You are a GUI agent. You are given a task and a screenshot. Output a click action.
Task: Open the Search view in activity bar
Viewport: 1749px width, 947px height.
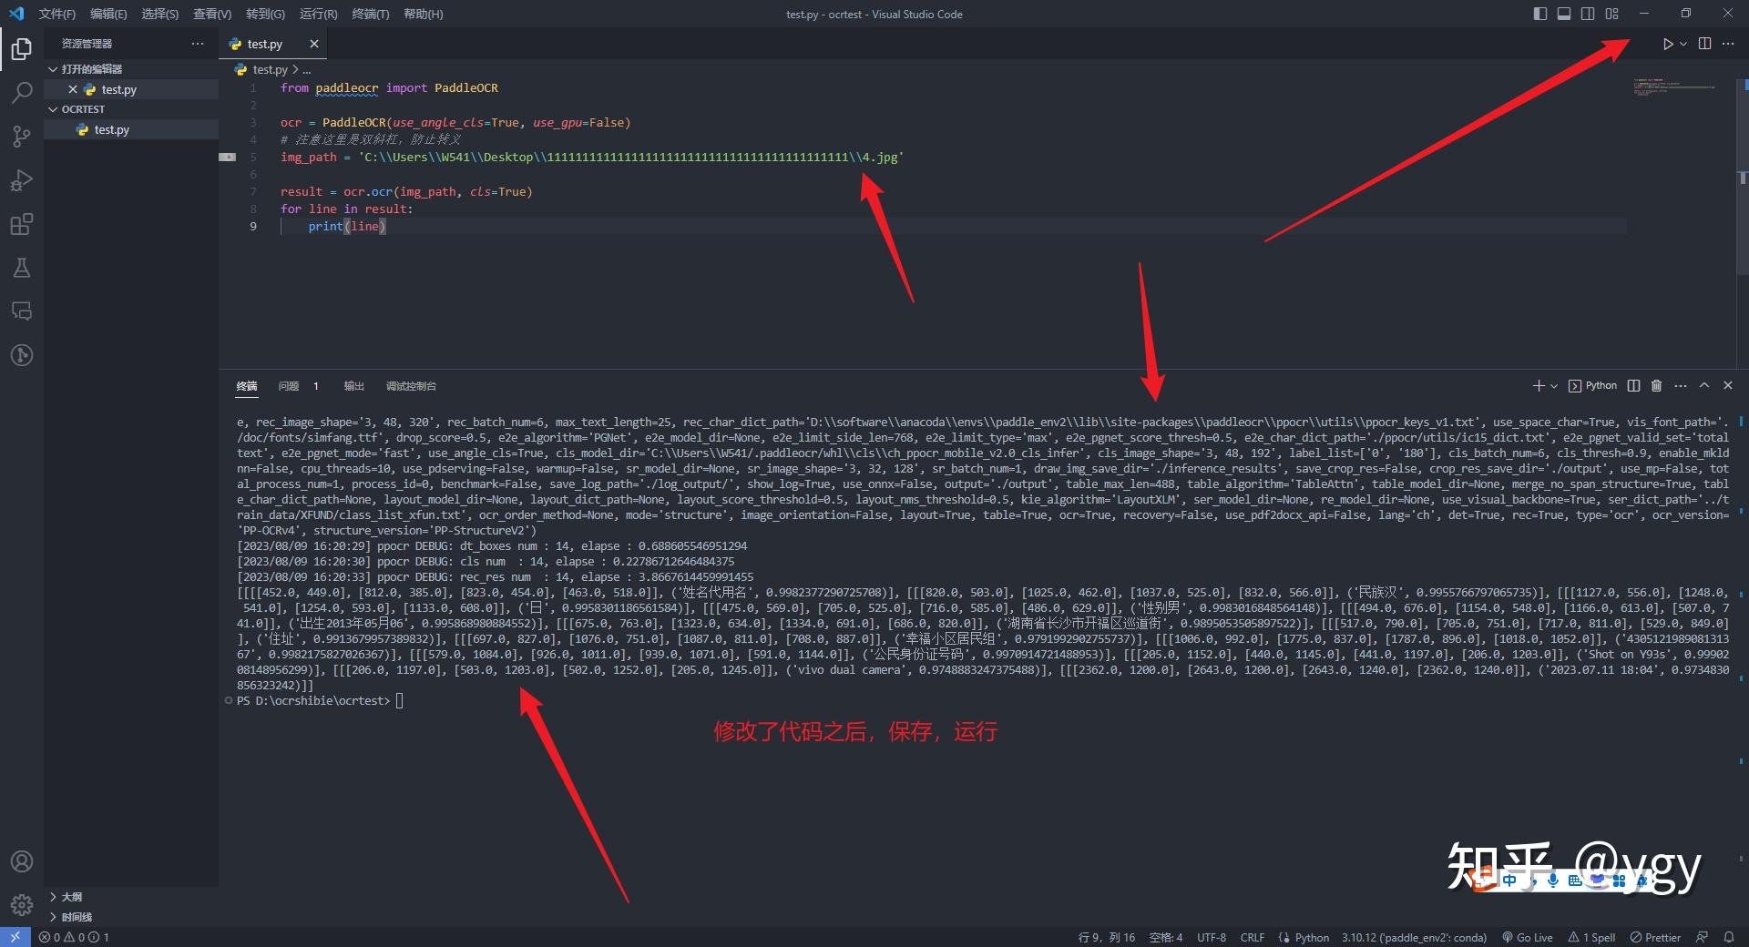[x=22, y=92]
